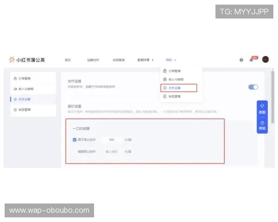Open 订单管理 in left sidebar
This screenshot has height=222, width=278.
click(x=33, y=79)
